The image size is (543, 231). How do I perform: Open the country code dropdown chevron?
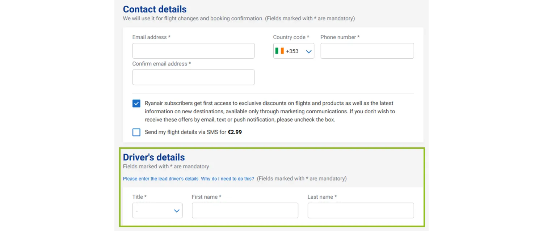pos(308,51)
